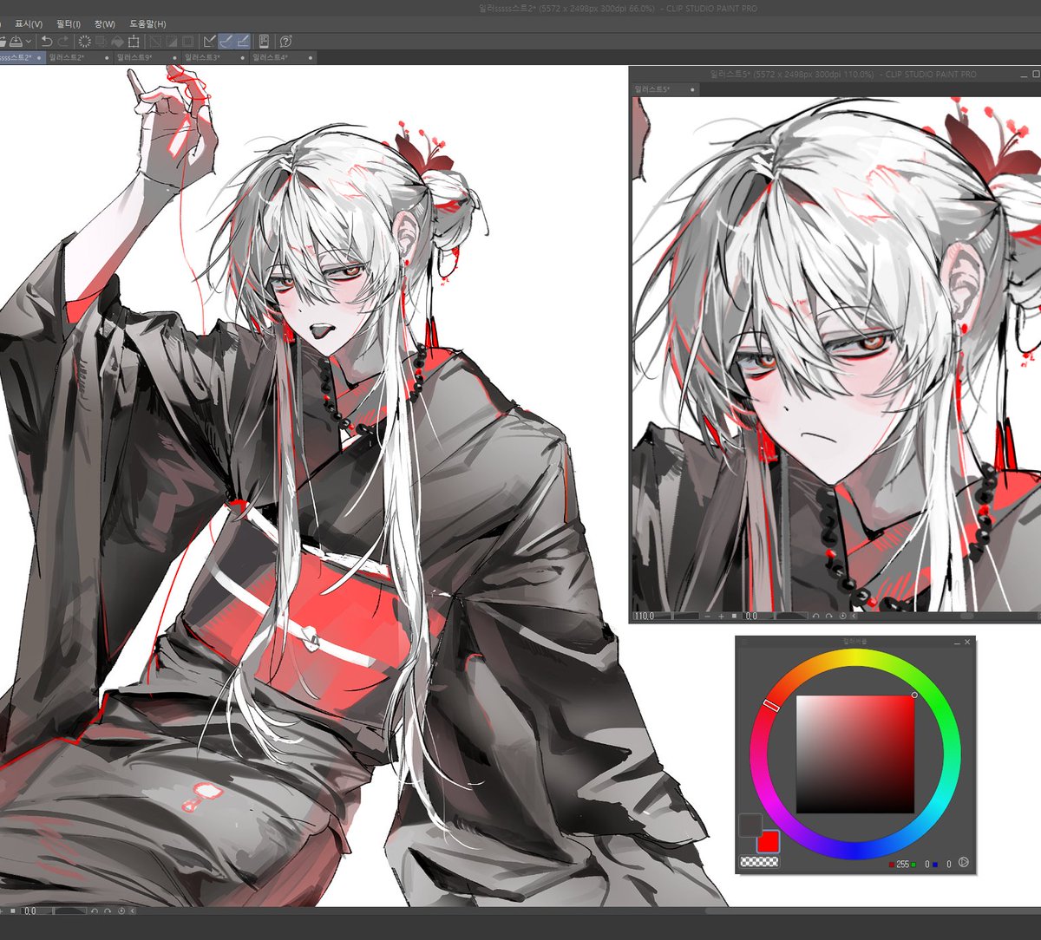Select the gray sub color swatch
This screenshot has height=940, width=1041.
(x=750, y=825)
